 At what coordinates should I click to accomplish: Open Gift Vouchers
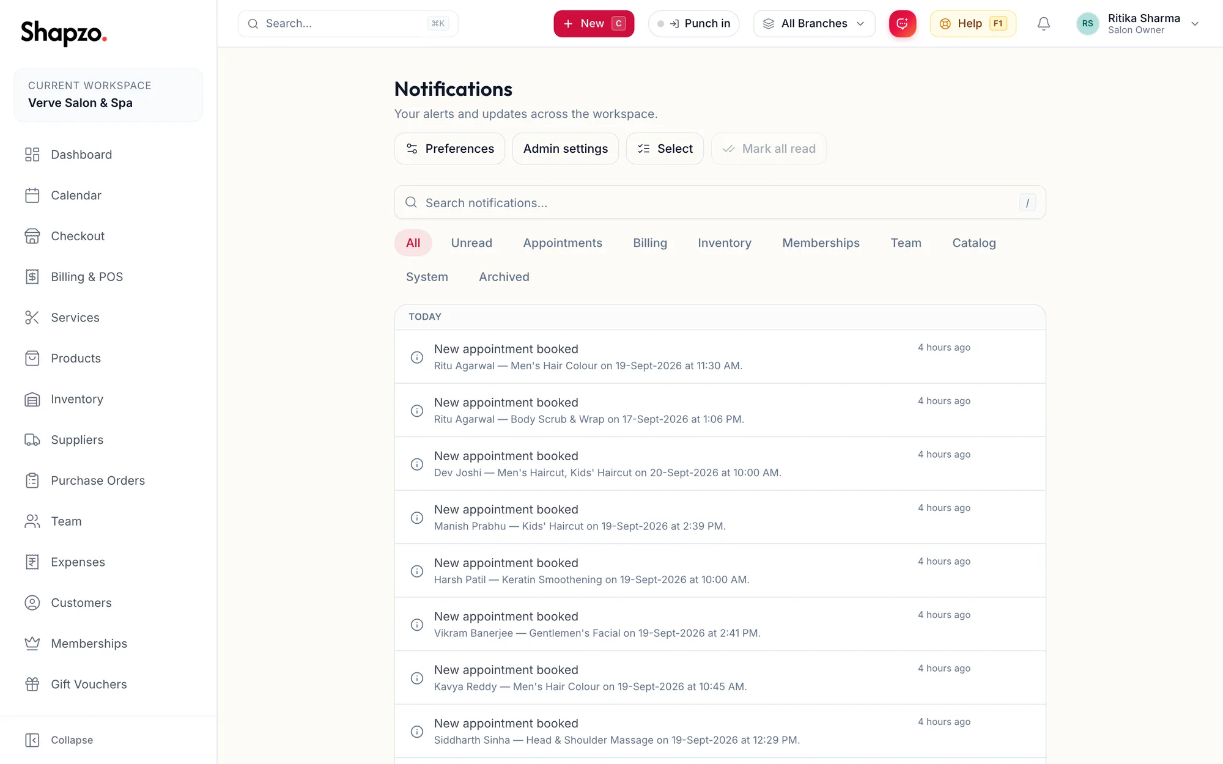[108, 685]
